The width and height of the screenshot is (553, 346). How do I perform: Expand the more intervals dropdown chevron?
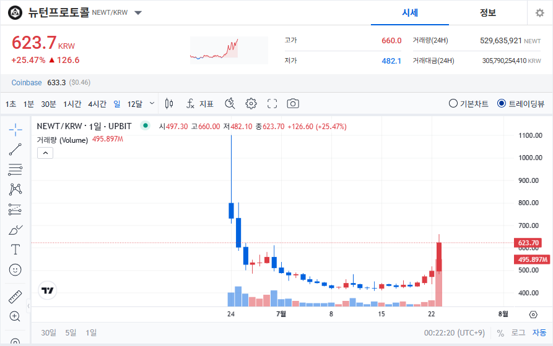coord(152,103)
